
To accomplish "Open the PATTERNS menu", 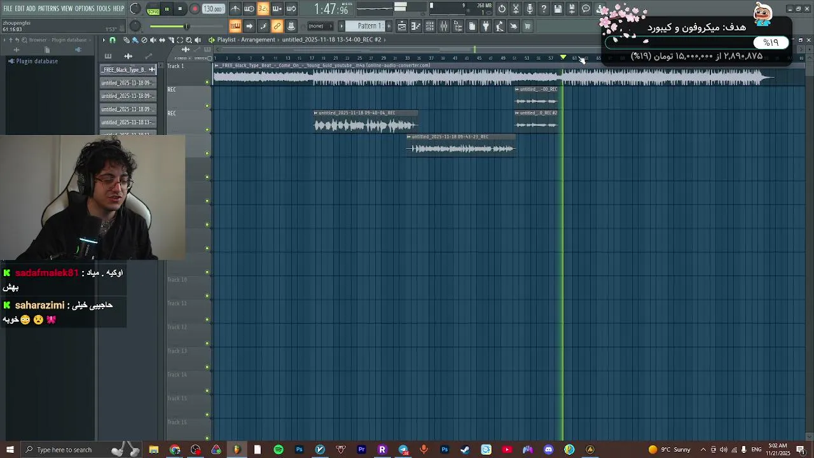I will [48, 9].
